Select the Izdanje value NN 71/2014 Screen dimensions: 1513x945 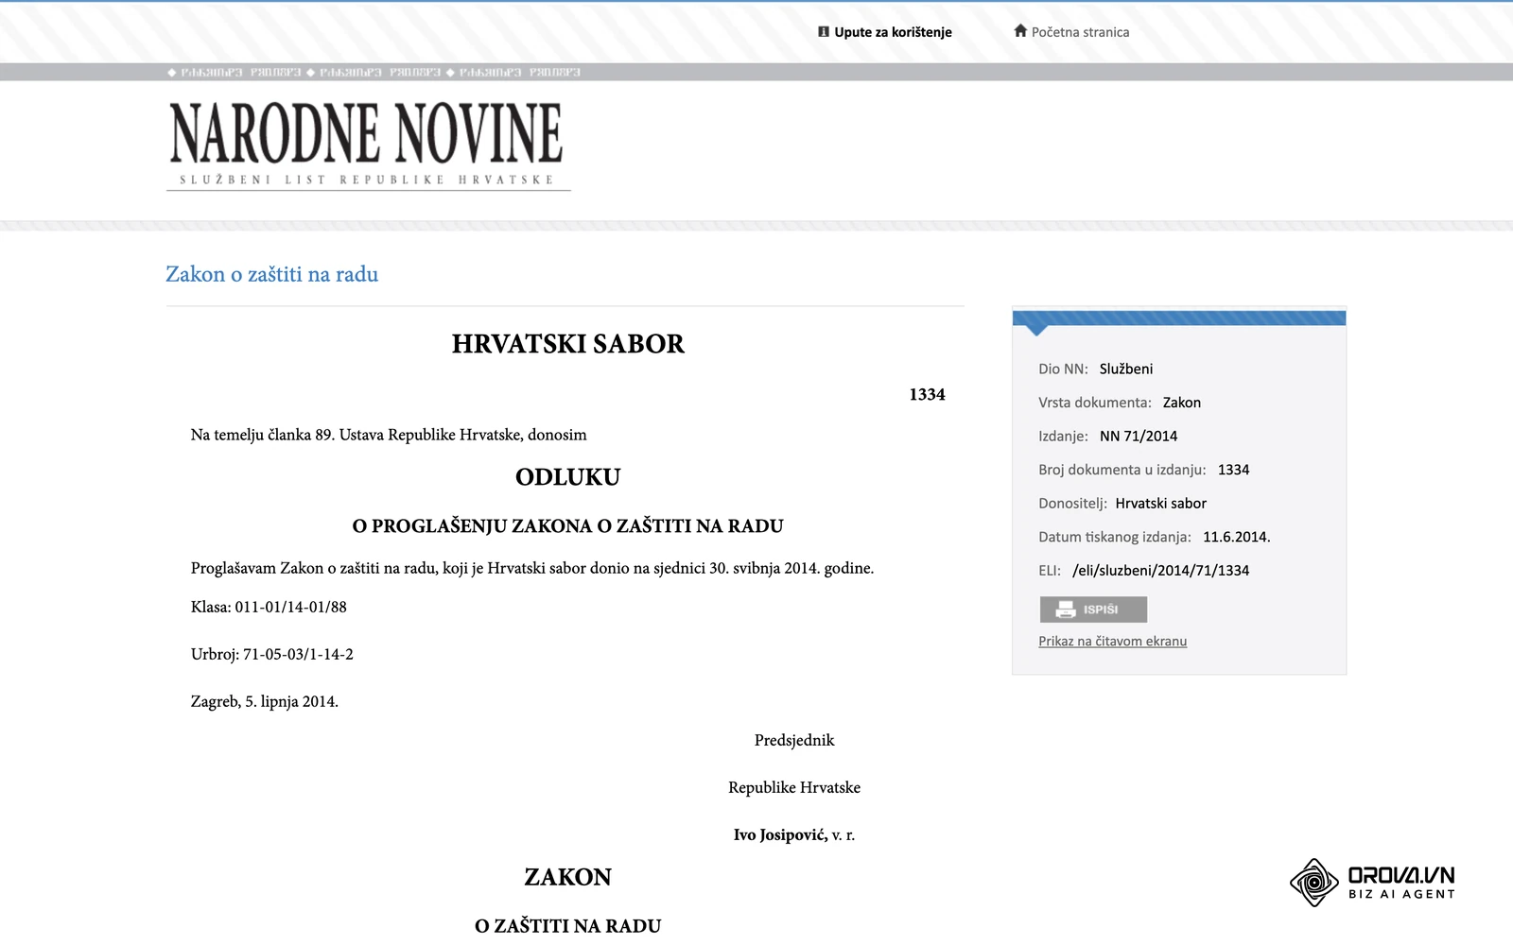pos(1139,437)
